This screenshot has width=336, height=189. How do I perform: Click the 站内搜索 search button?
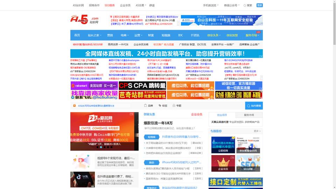pos(254,106)
